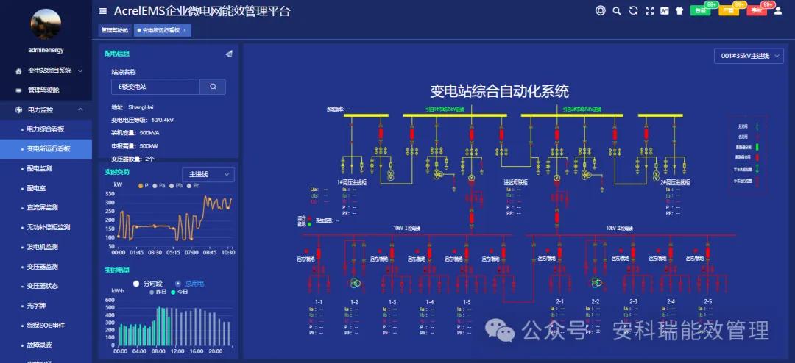Click the 变电站综合自动化系统 diagram title
The height and width of the screenshot is (363, 795).
click(499, 92)
